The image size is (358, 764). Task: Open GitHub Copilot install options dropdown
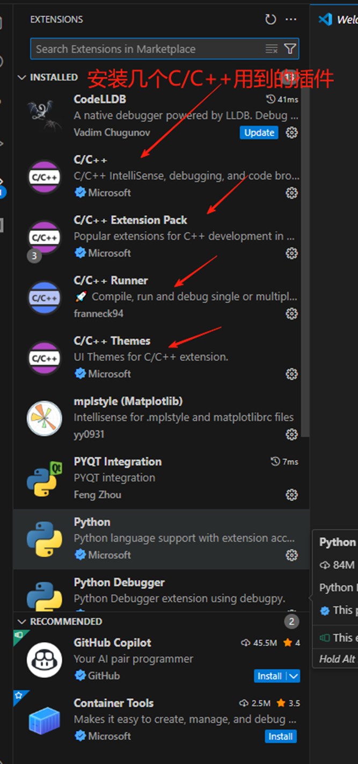[x=293, y=676]
